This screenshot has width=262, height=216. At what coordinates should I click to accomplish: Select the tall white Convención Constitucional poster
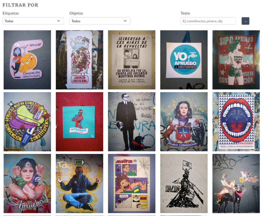point(79,60)
